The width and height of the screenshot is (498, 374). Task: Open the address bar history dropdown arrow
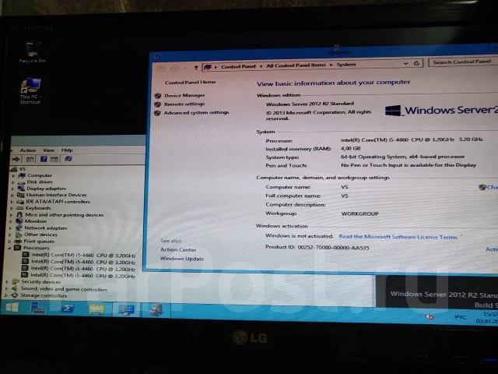click(405, 64)
